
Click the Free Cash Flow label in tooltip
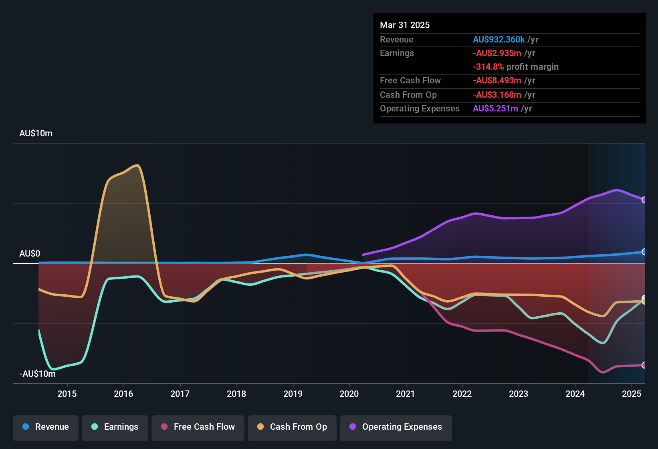click(x=410, y=80)
